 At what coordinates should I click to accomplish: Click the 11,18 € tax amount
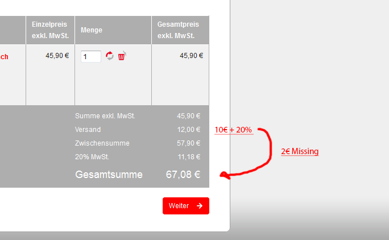tap(189, 157)
